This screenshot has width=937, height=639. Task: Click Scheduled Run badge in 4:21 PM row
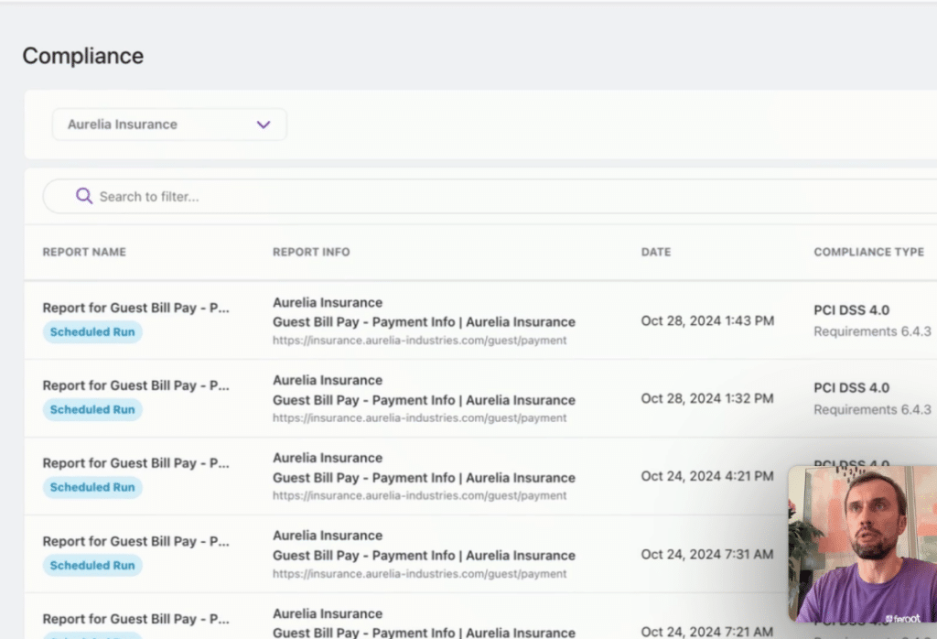point(92,487)
